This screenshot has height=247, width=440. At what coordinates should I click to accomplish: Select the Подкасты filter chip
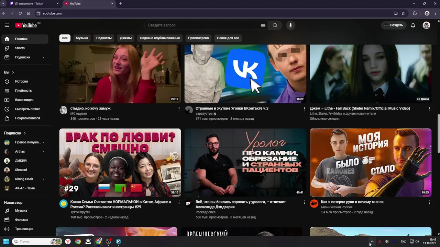104,38
